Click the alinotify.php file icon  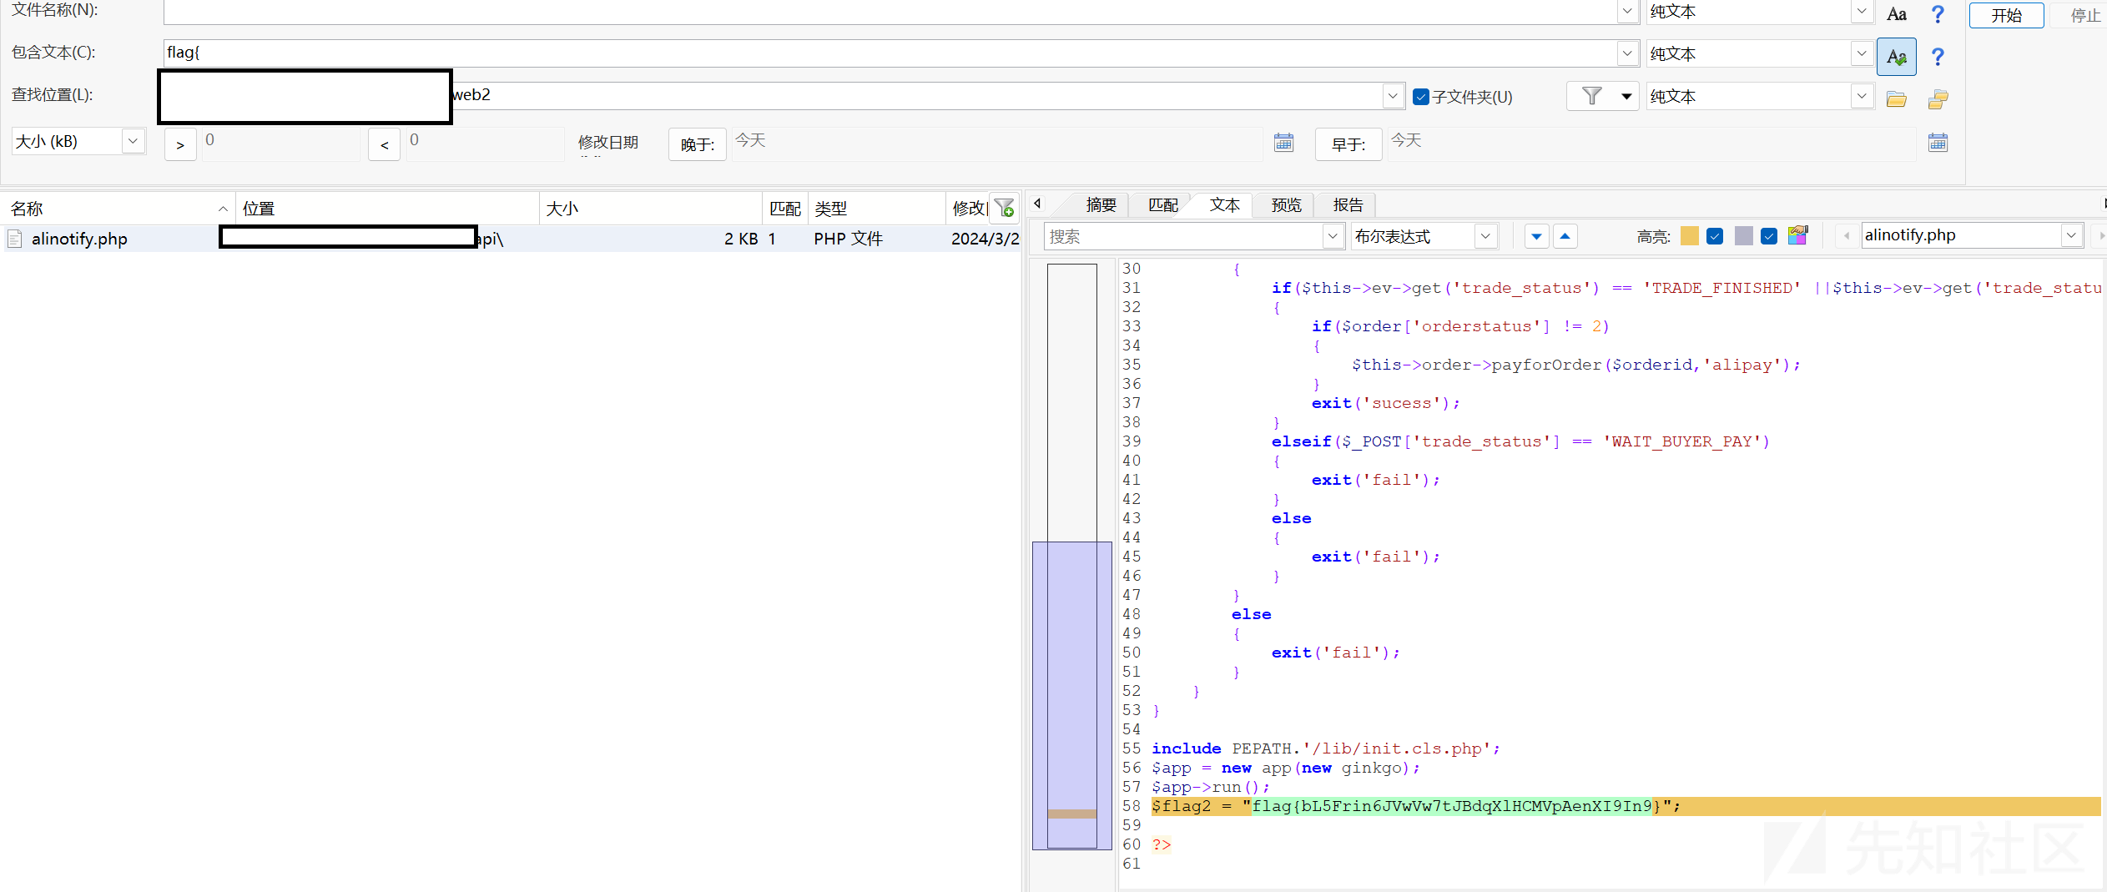click(15, 239)
